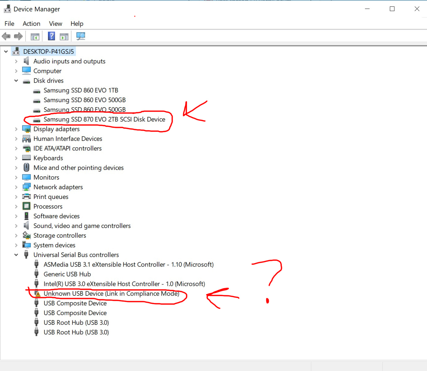Select IDE ATA/ATAPI controllers label
The image size is (427, 371).
coord(68,148)
